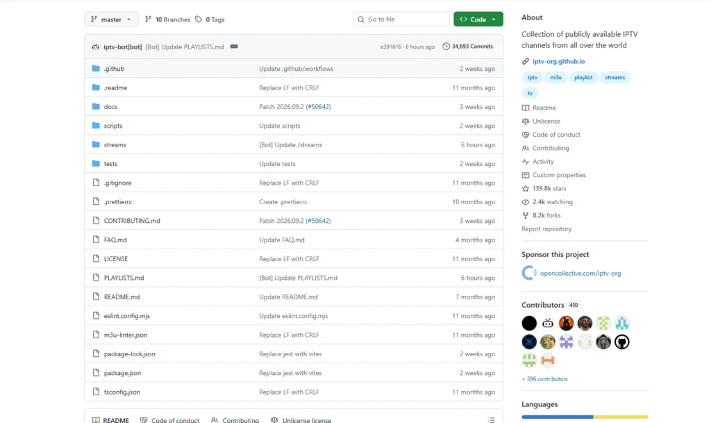The height and width of the screenshot is (423, 711).
Task: Click Report repository link
Action: coord(546,229)
